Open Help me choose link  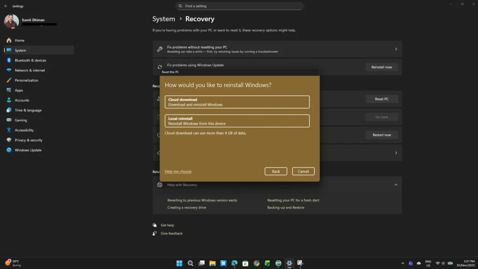click(178, 171)
